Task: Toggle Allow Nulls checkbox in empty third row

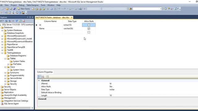Action: point(89,32)
